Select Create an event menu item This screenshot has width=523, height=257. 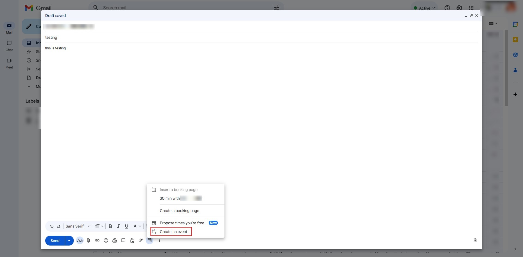(173, 232)
